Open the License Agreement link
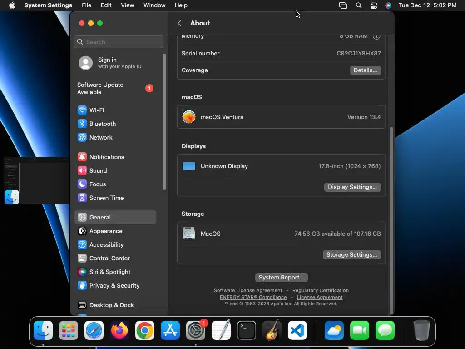The height and width of the screenshot is (349, 465). pyautogui.click(x=320, y=297)
